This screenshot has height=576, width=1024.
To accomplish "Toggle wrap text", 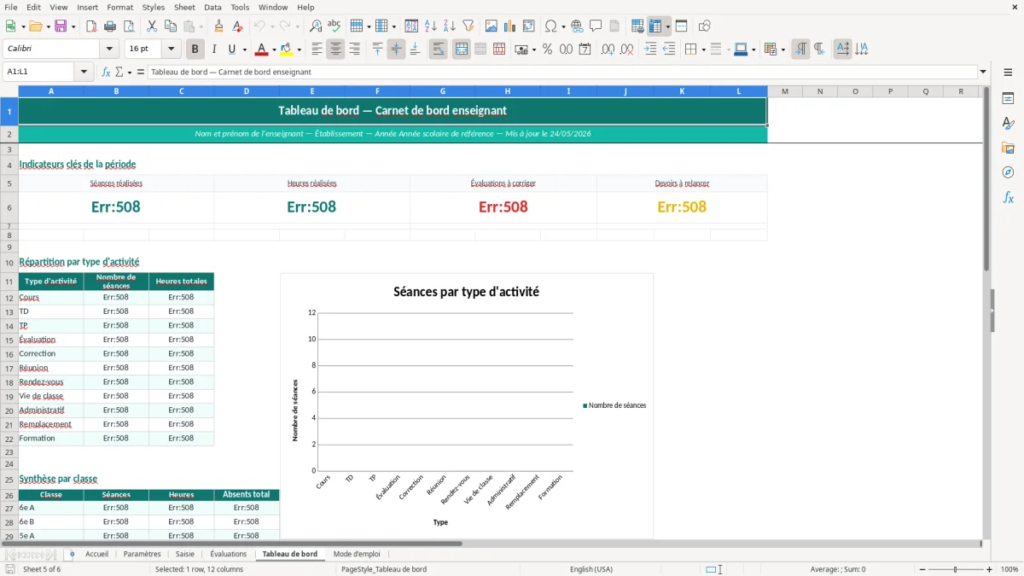I will pos(438,49).
